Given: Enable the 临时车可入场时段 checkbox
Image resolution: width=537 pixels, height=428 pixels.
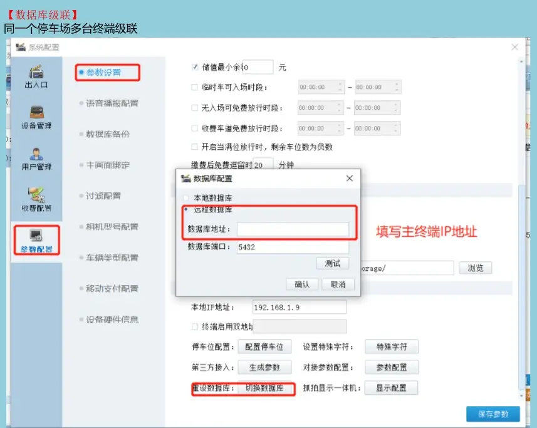Looking at the screenshot, I should click(194, 87).
